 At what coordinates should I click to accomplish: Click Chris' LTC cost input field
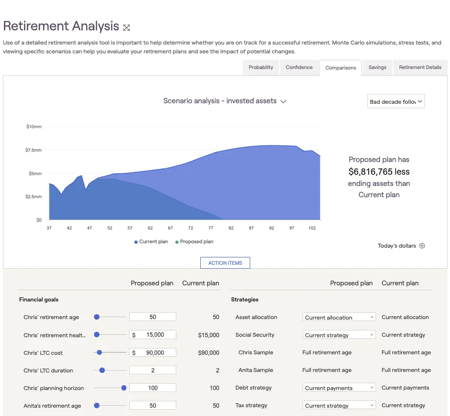click(x=152, y=352)
